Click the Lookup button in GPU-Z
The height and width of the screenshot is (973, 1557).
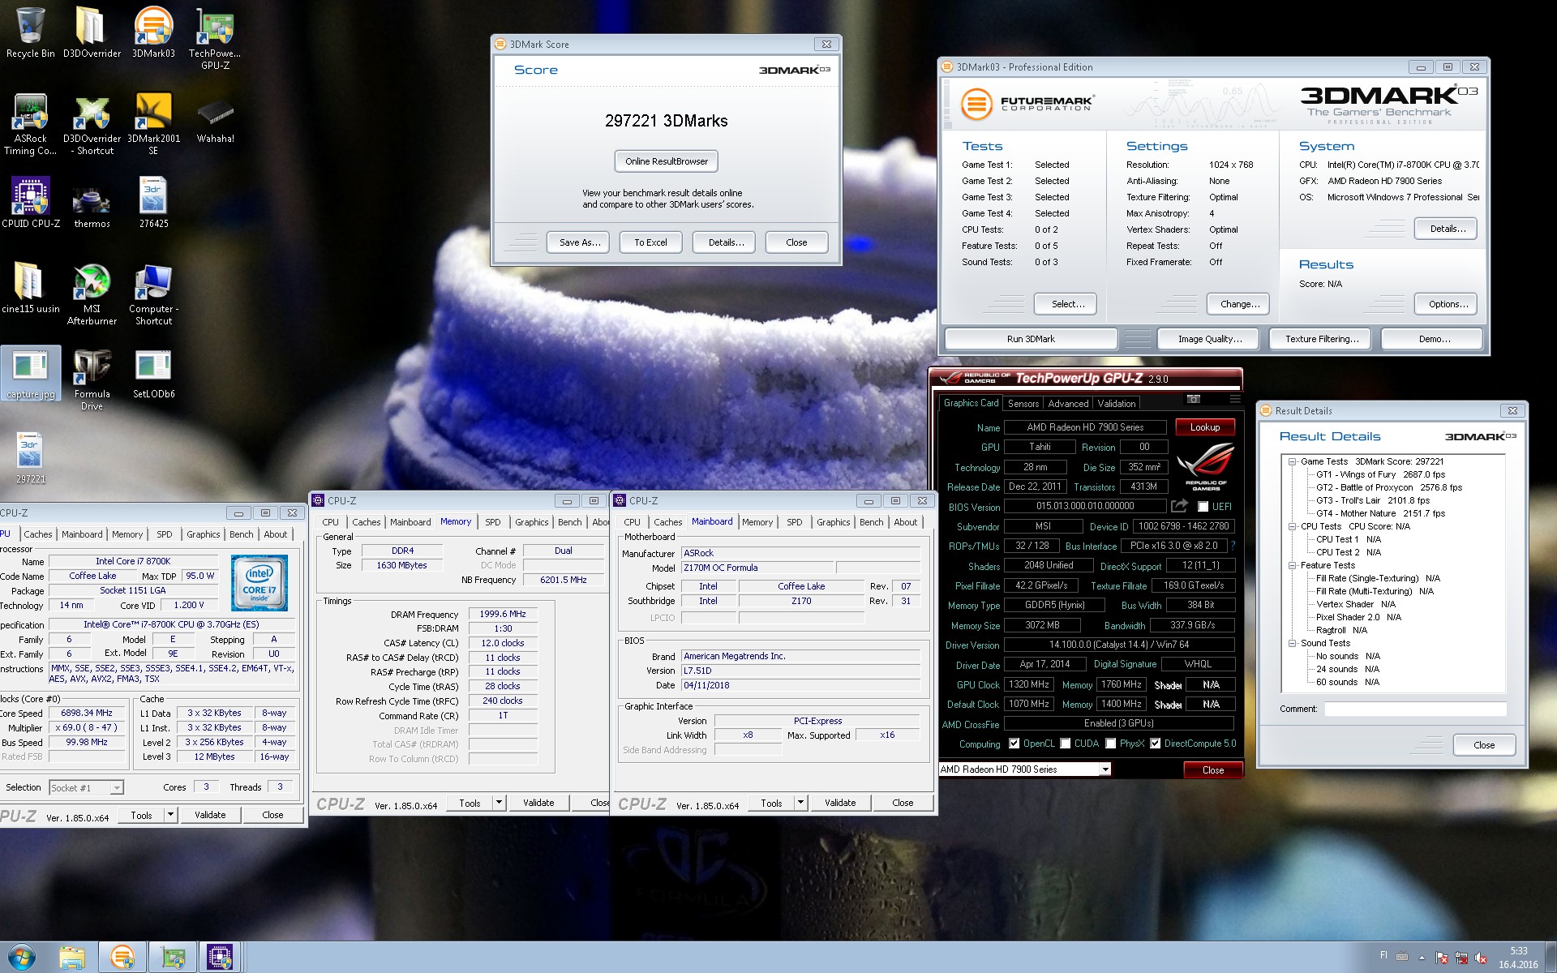(1204, 427)
